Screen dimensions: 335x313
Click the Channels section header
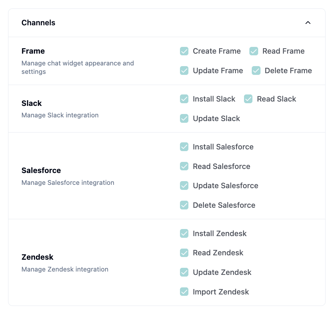[38, 23]
